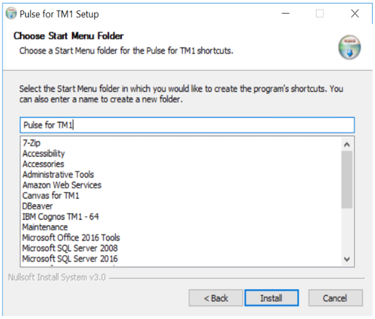Choose Microsoft SQL Server 2008 folder
375x319 pixels.
pos(70,248)
